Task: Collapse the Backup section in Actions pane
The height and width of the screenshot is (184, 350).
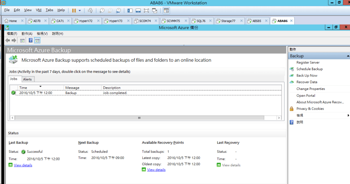Action: pyautogui.click(x=347, y=56)
